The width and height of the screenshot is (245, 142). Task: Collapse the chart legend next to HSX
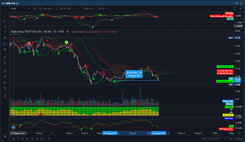pos(67,32)
